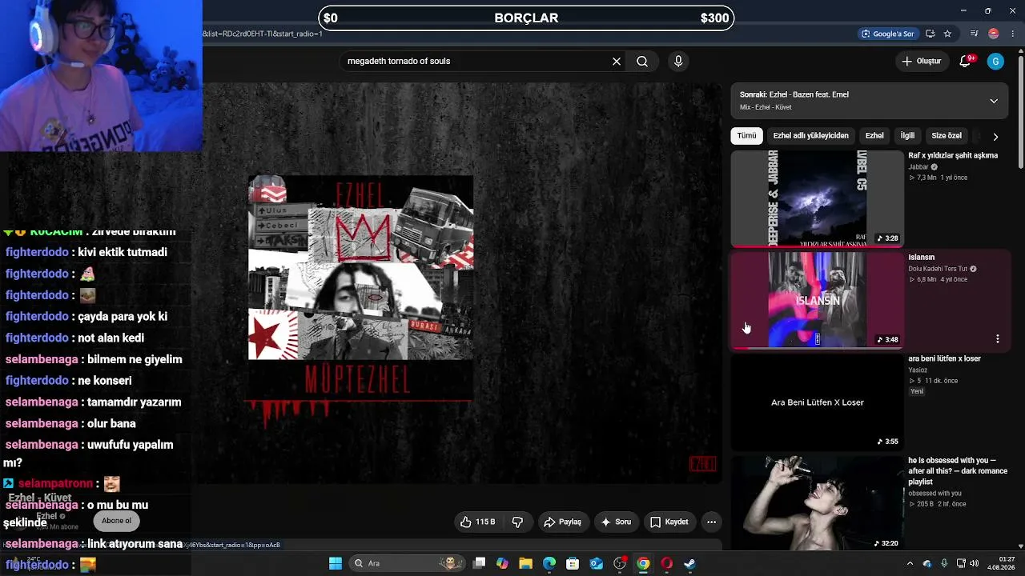Open File Explorer from the taskbar
The image size is (1025, 576).
coord(525,563)
